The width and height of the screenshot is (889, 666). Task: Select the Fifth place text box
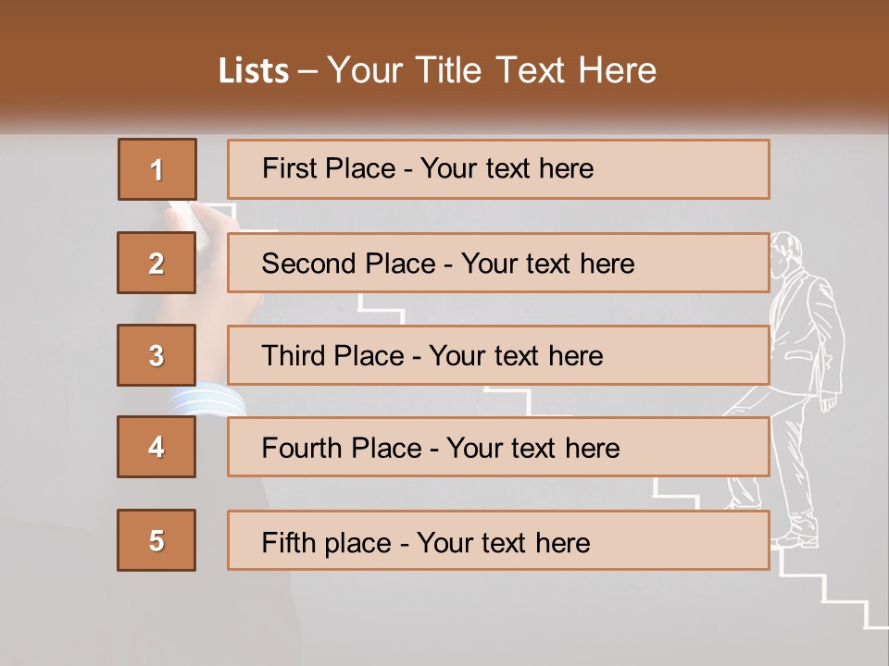[498, 540]
